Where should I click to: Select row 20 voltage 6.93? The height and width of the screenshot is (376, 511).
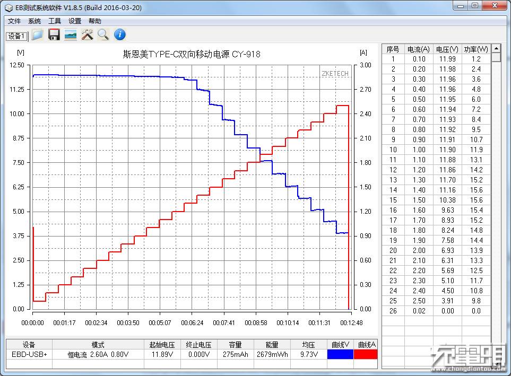click(447, 250)
